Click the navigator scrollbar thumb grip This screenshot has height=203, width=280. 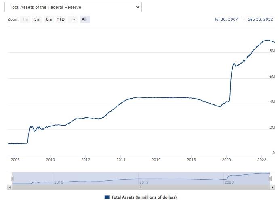(x=141, y=187)
